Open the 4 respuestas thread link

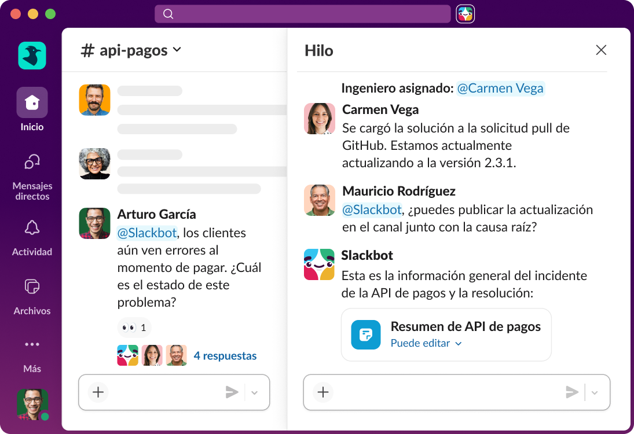(x=225, y=356)
